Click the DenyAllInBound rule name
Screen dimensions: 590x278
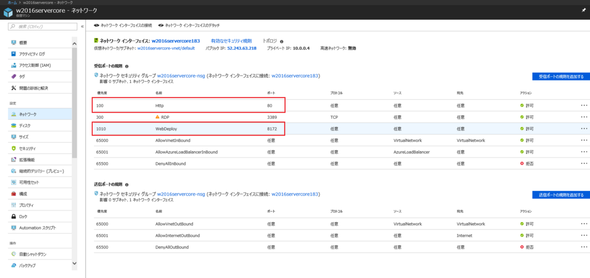point(171,163)
